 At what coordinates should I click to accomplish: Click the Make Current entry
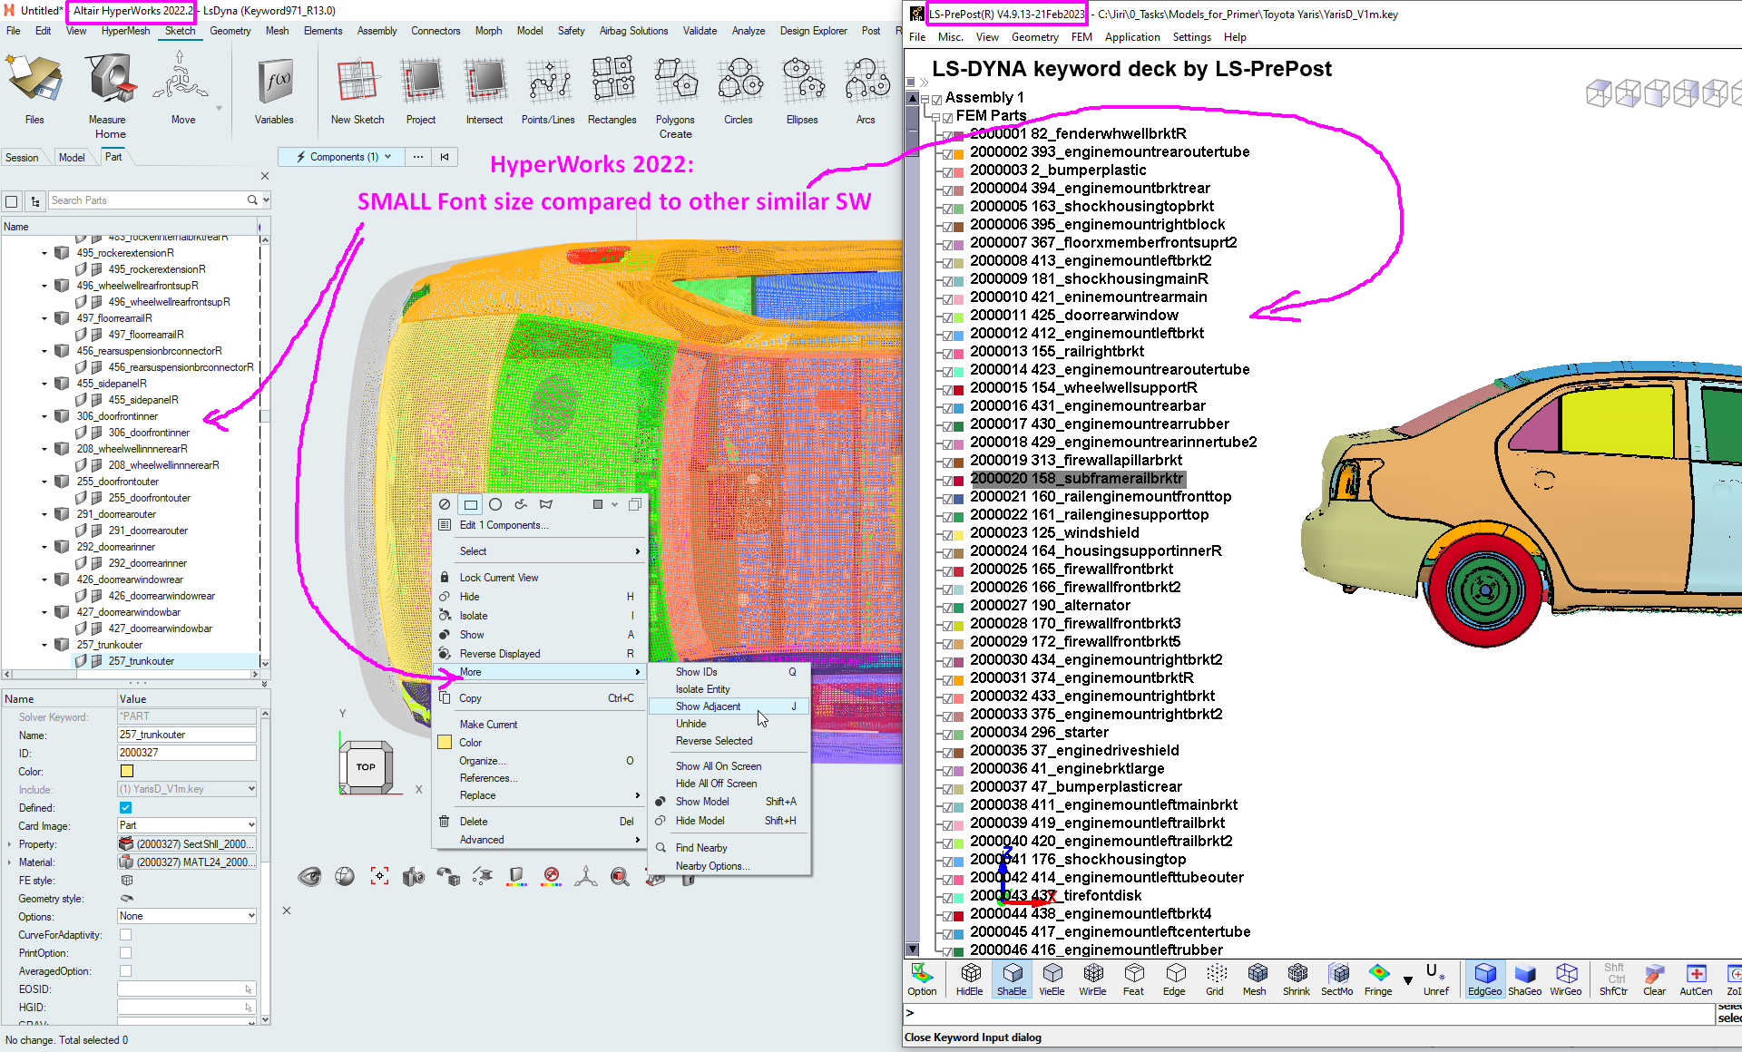click(x=539, y=725)
